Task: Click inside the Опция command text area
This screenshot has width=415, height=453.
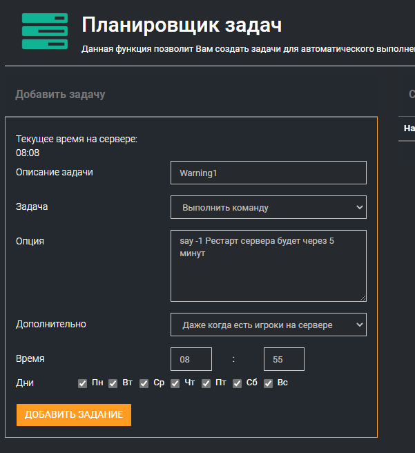Action: coord(268,266)
